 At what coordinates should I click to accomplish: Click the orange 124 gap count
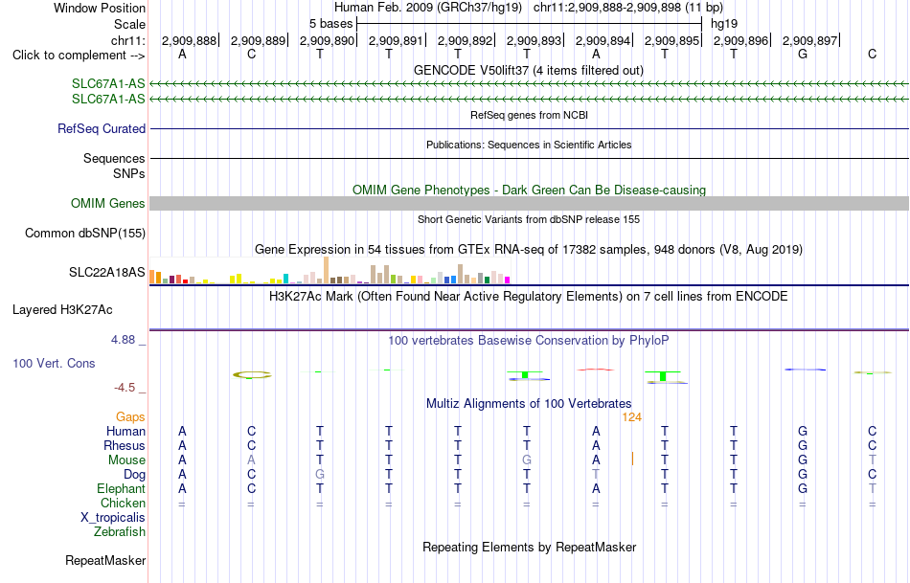pos(631,417)
